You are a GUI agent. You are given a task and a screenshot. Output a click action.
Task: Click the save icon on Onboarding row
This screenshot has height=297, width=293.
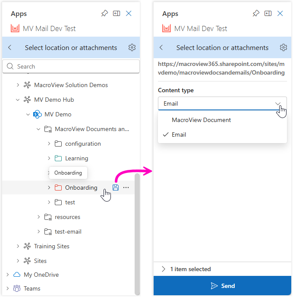tap(116, 188)
